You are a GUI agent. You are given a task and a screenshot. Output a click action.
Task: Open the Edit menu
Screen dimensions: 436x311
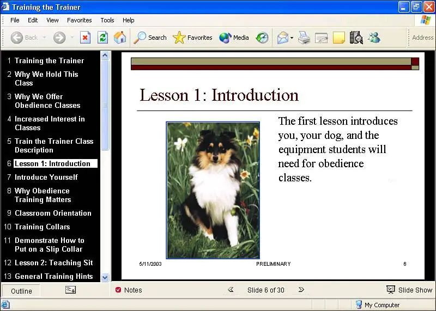click(x=33, y=20)
